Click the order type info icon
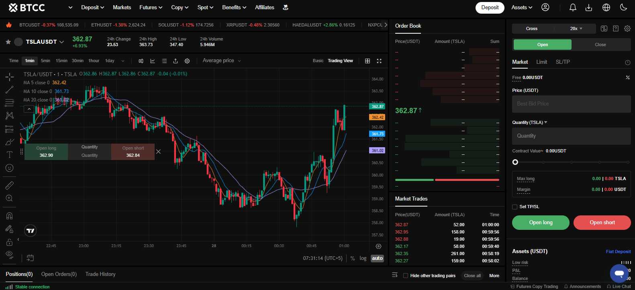 [628, 63]
